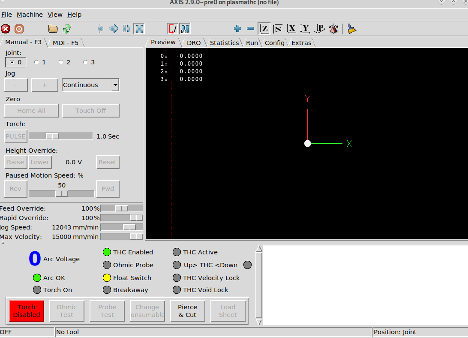This screenshot has height=338, width=468.
Task: Click the Probe Test button
Action: coord(107,311)
